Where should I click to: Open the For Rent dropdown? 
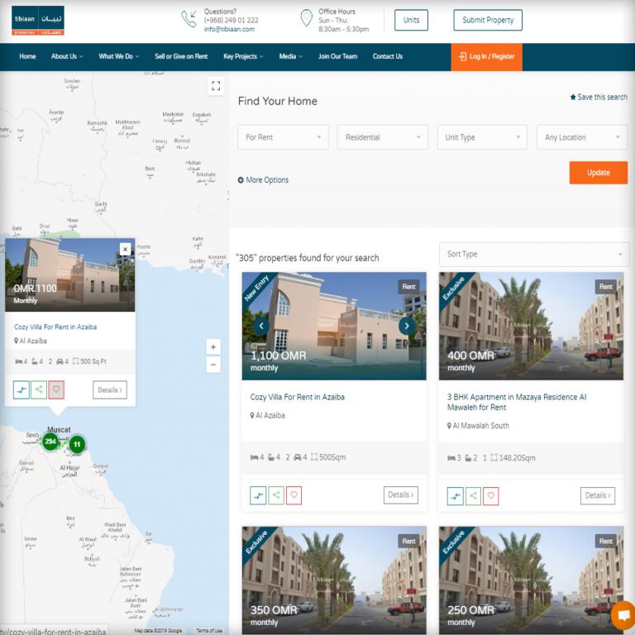click(283, 137)
